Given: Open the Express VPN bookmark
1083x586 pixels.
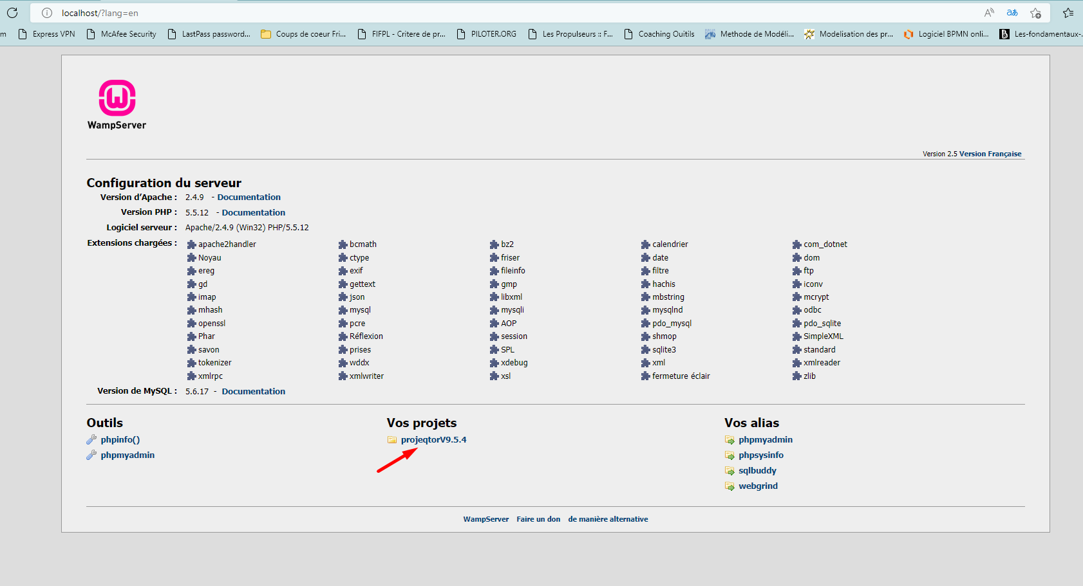Looking at the screenshot, I should (x=46, y=34).
